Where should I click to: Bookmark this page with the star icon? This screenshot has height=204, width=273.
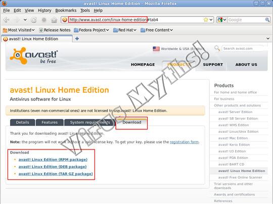click(x=206, y=20)
